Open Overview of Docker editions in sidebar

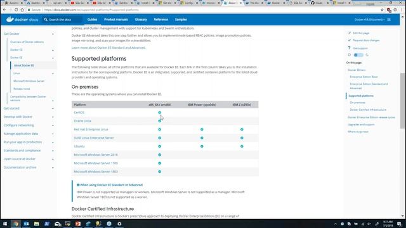(x=27, y=42)
